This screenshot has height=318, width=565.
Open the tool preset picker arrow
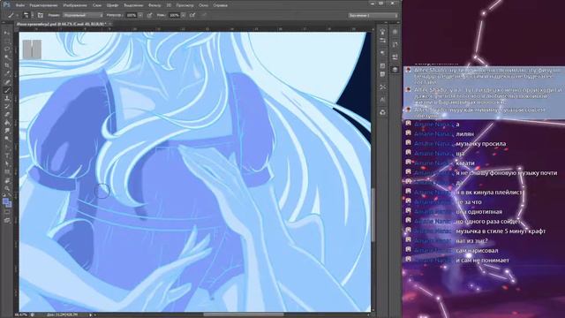pos(17,15)
